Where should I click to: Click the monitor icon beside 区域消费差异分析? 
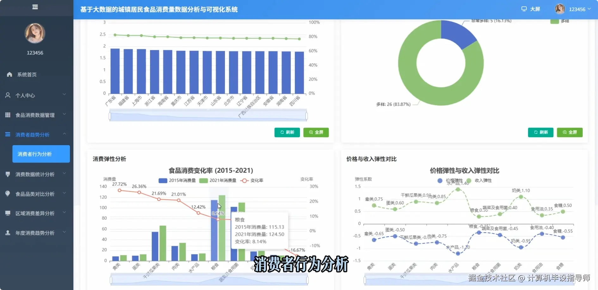click(8, 213)
